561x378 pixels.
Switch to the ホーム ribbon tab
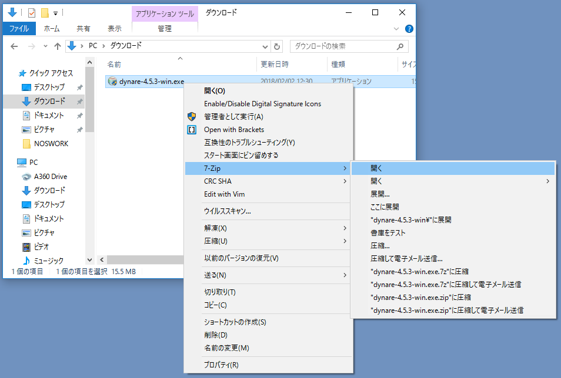(x=52, y=29)
